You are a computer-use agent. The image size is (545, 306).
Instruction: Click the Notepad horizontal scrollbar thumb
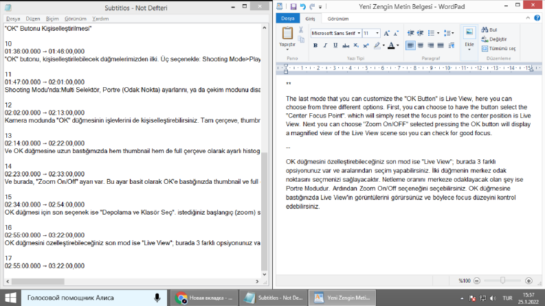38,281
